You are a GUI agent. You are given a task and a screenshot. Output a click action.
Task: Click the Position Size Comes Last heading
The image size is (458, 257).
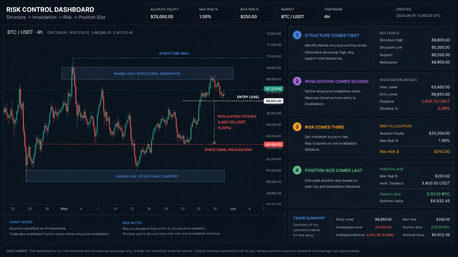coord(333,170)
